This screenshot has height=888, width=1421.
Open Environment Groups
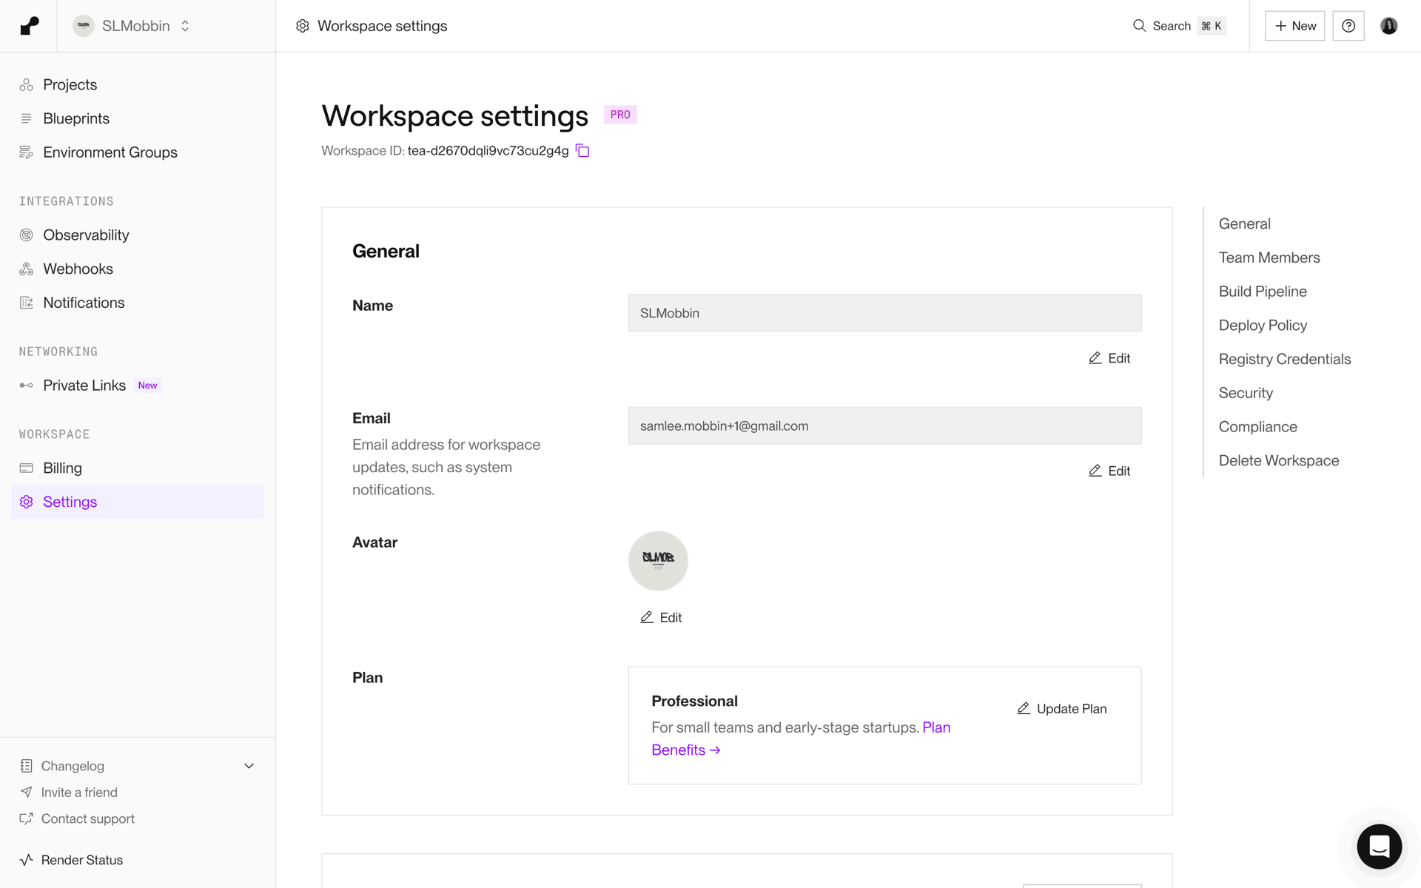click(138, 152)
